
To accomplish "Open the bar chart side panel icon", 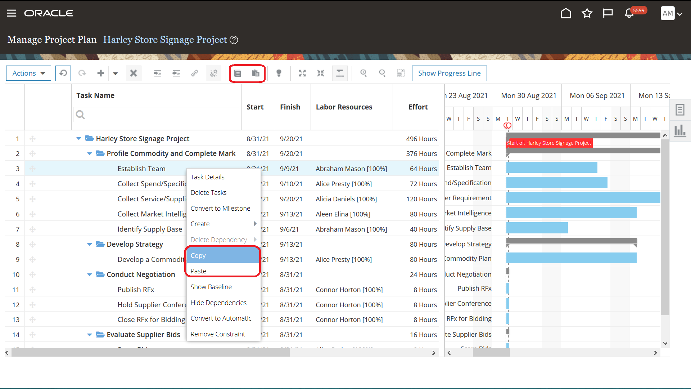I will coord(680,130).
